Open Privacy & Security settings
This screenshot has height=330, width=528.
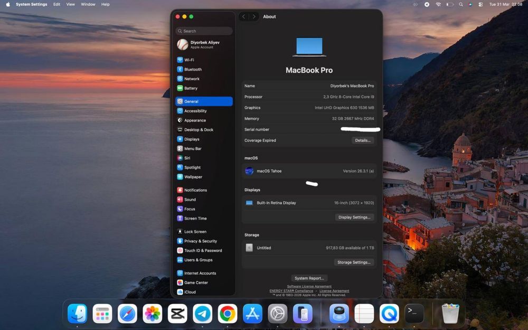(204, 241)
